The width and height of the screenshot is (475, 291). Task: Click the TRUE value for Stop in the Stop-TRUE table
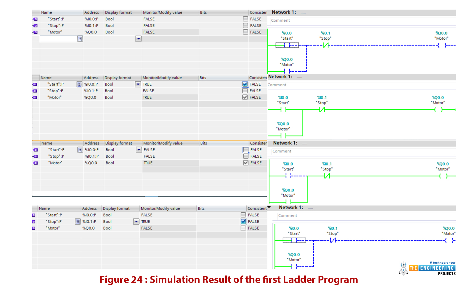click(x=146, y=222)
